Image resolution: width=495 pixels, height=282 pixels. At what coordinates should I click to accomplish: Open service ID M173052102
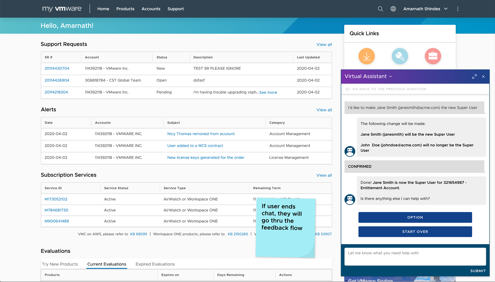56,199
